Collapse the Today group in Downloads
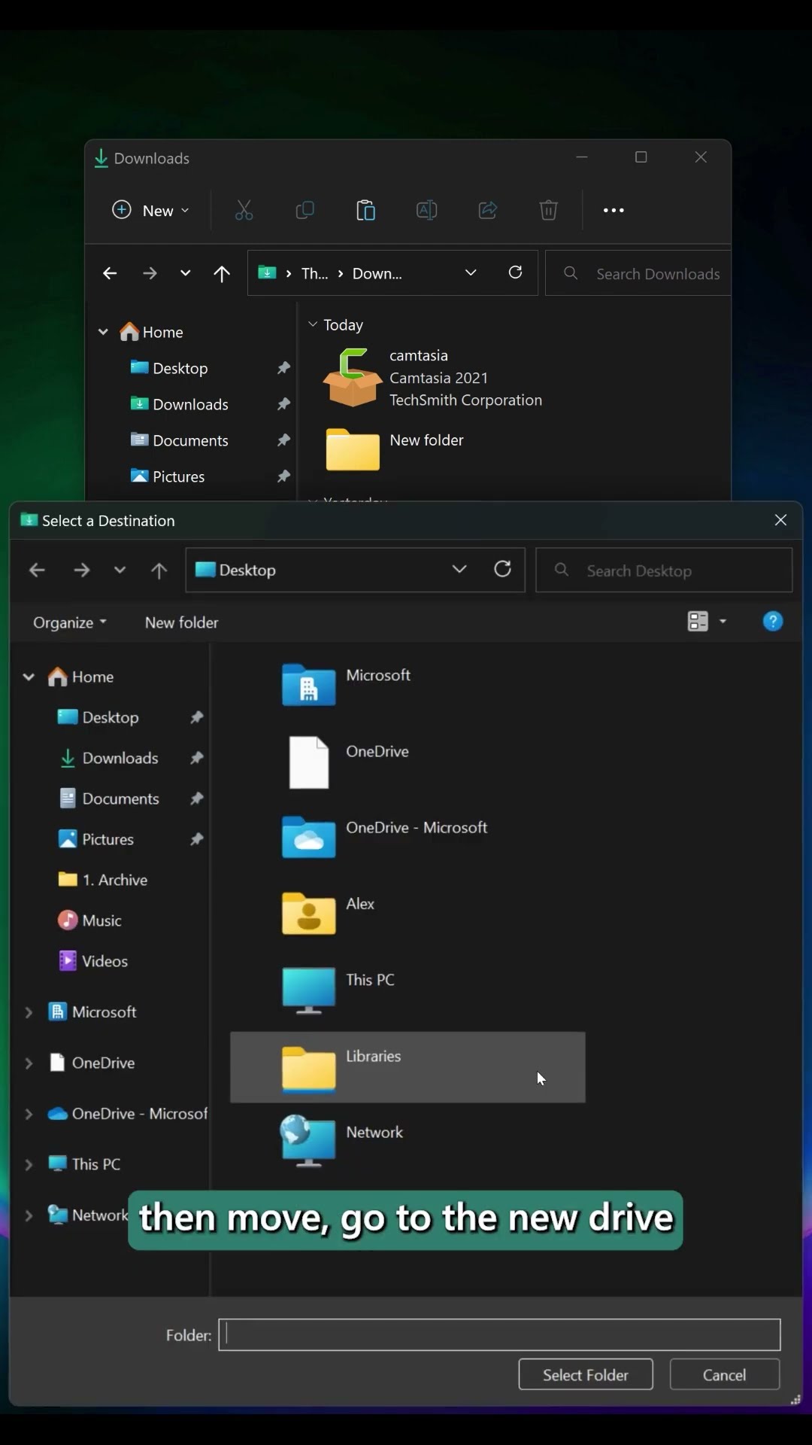Viewport: 812px width, 1445px height. pos(313,324)
